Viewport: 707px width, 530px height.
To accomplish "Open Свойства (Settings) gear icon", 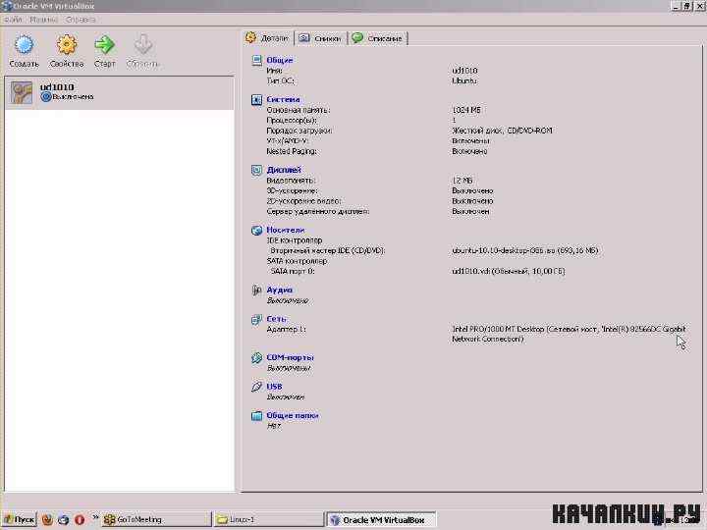I will pyautogui.click(x=67, y=45).
